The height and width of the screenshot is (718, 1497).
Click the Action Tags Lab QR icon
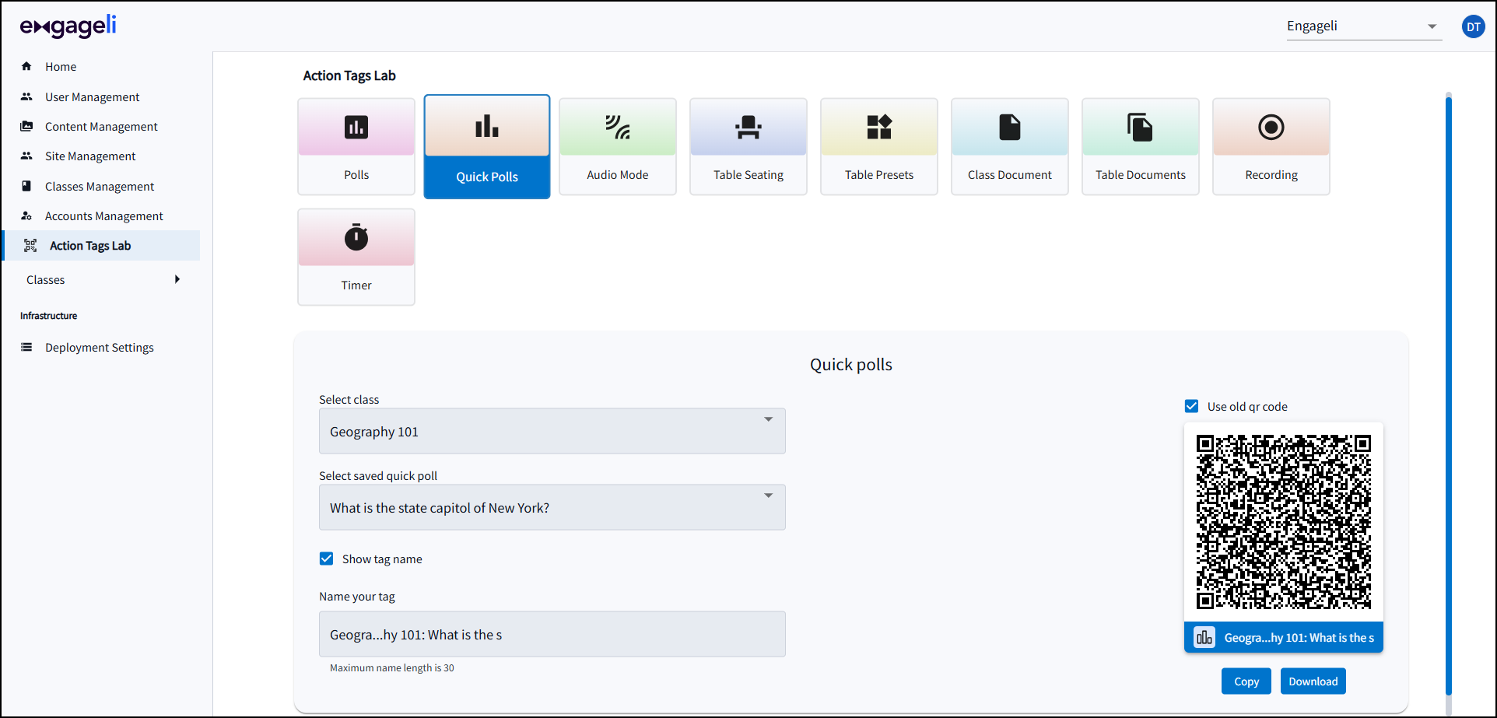click(x=30, y=246)
